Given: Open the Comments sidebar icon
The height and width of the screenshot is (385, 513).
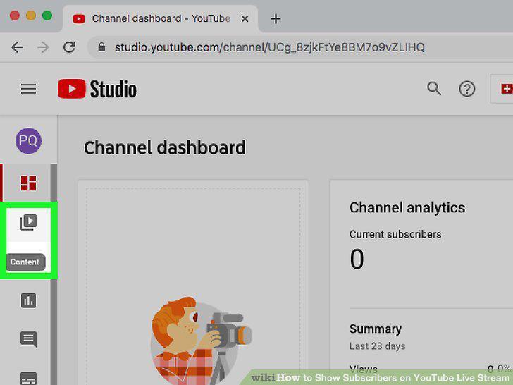Looking at the screenshot, I should click(x=28, y=339).
